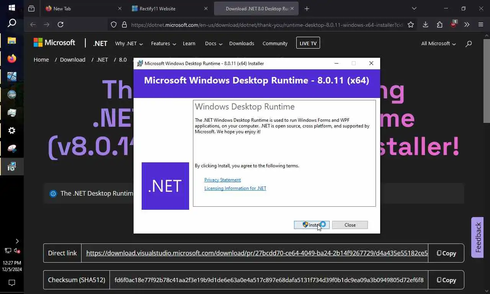Open the notification center icon
This screenshot has height=294, width=490.
coord(12,283)
